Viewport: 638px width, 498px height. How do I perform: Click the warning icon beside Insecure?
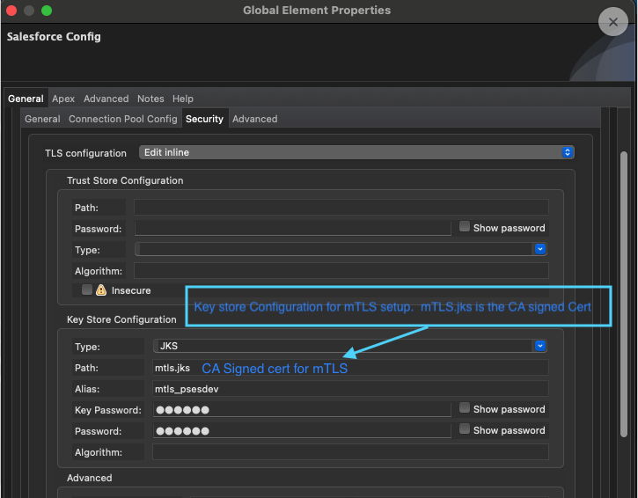[x=100, y=290]
